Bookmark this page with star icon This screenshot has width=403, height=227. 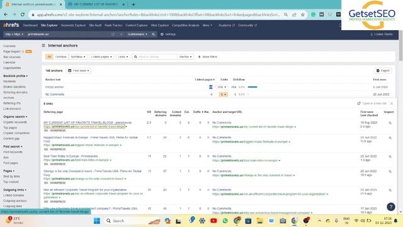[302, 15]
